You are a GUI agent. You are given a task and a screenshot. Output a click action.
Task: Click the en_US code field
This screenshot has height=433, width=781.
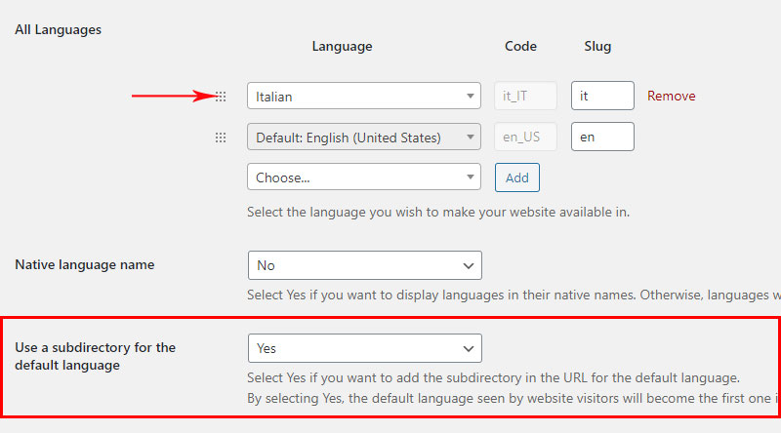click(x=525, y=137)
